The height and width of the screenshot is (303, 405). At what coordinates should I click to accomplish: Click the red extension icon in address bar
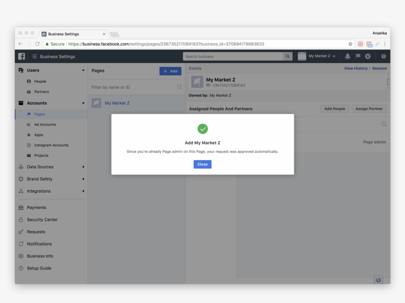point(361,44)
